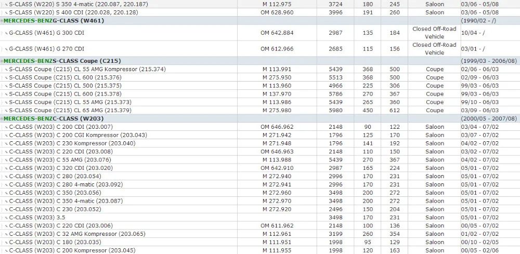Select the S-CLASS (W220) S 400 CDI row
Screen dimensions: 520x254
(260, 12)
